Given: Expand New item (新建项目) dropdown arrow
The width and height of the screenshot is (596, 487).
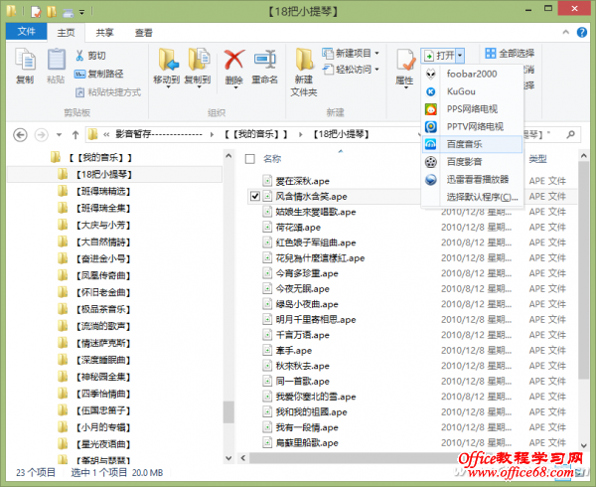Looking at the screenshot, I should 376,54.
